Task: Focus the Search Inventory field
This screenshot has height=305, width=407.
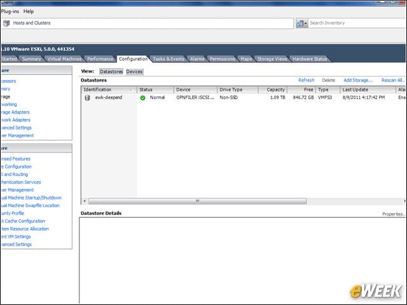Action: coord(357,23)
